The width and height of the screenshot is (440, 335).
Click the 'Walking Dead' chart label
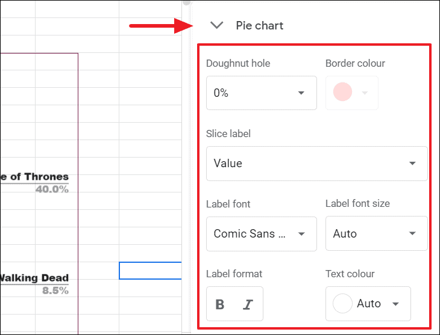click(x=35, y=278)
